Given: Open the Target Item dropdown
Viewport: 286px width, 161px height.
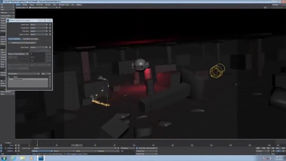Looking at the screenshot, I should click(39, 28).
